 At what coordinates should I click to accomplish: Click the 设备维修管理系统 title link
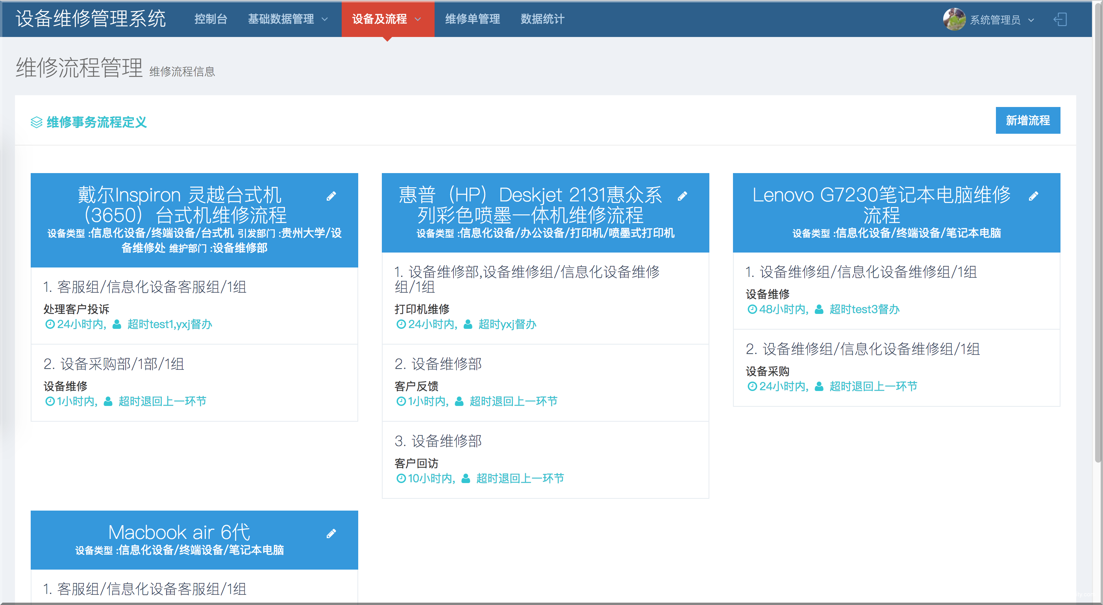click(91, 19)
